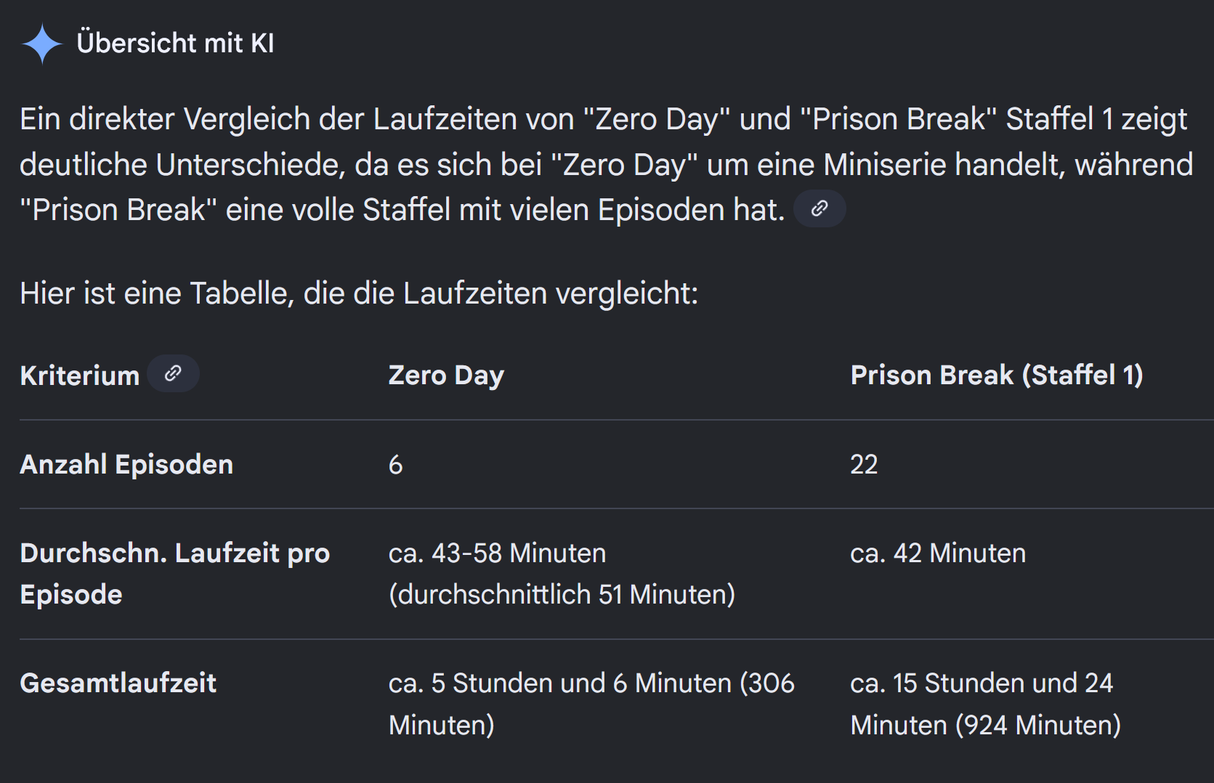Select the Kriterium column header
Screen dimensions: 1214x783
pyautogui.click(x=80, y=376)
